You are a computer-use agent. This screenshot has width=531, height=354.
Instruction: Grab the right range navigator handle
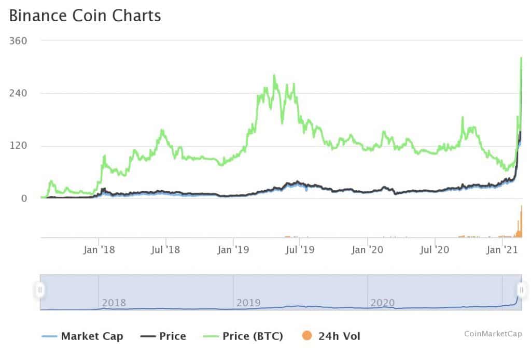521,290
